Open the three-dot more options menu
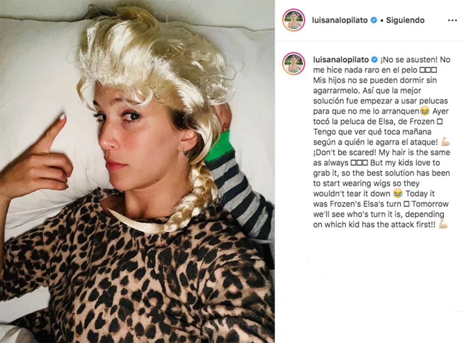The image size is (466, 343). click(x=452, y=20)
